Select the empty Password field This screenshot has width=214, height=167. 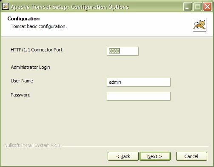tap(139, 96)
